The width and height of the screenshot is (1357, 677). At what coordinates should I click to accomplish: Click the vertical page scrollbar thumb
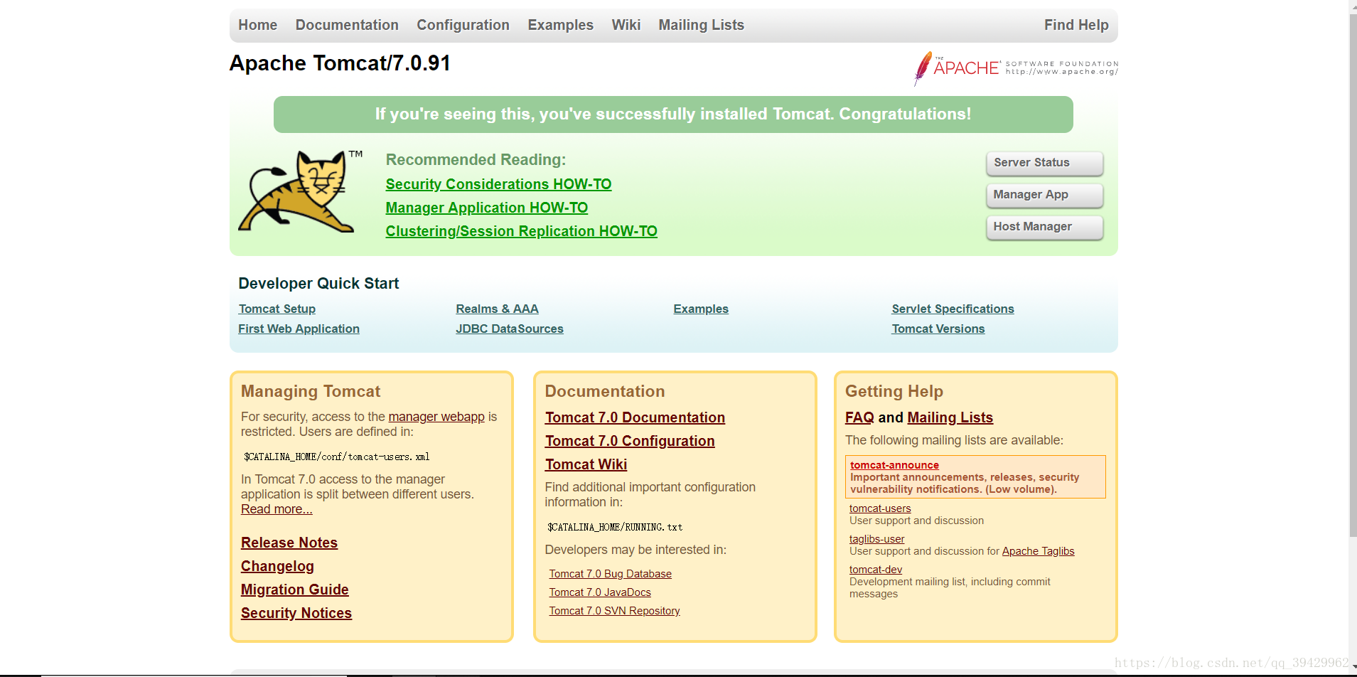point(1352,270)
